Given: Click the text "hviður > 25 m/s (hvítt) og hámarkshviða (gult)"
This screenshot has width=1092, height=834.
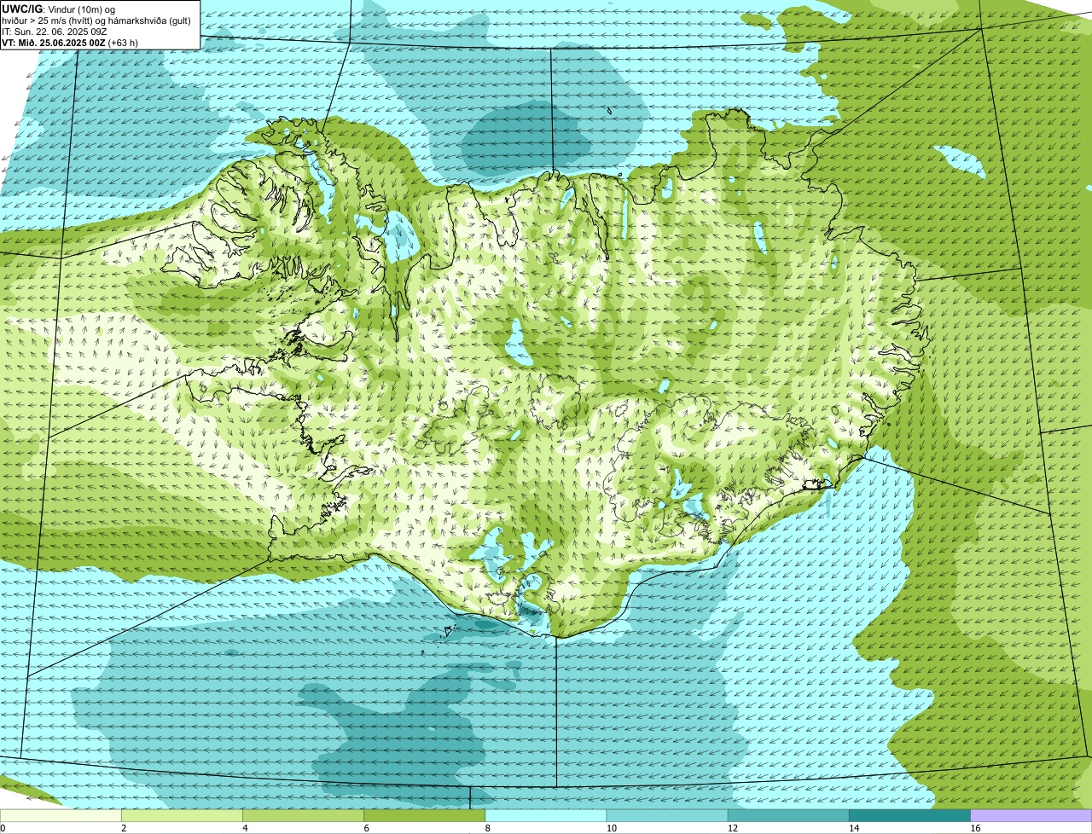Looking at the screenshot, I should click(x=96, y=20).
